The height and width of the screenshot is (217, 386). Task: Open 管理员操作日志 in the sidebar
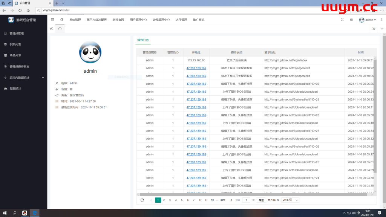point(19,66)
